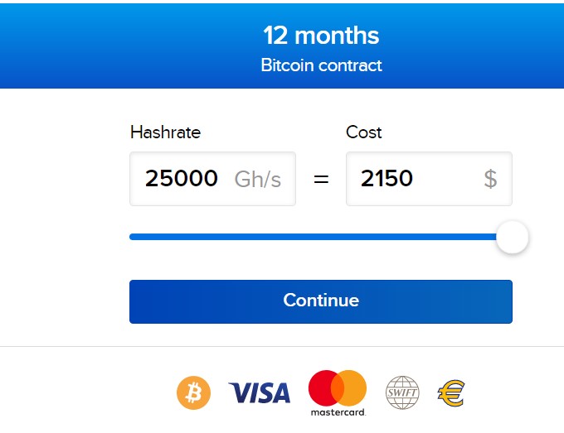Click the middle of the blue slider track
564x433 pixels.
point(313,237)
